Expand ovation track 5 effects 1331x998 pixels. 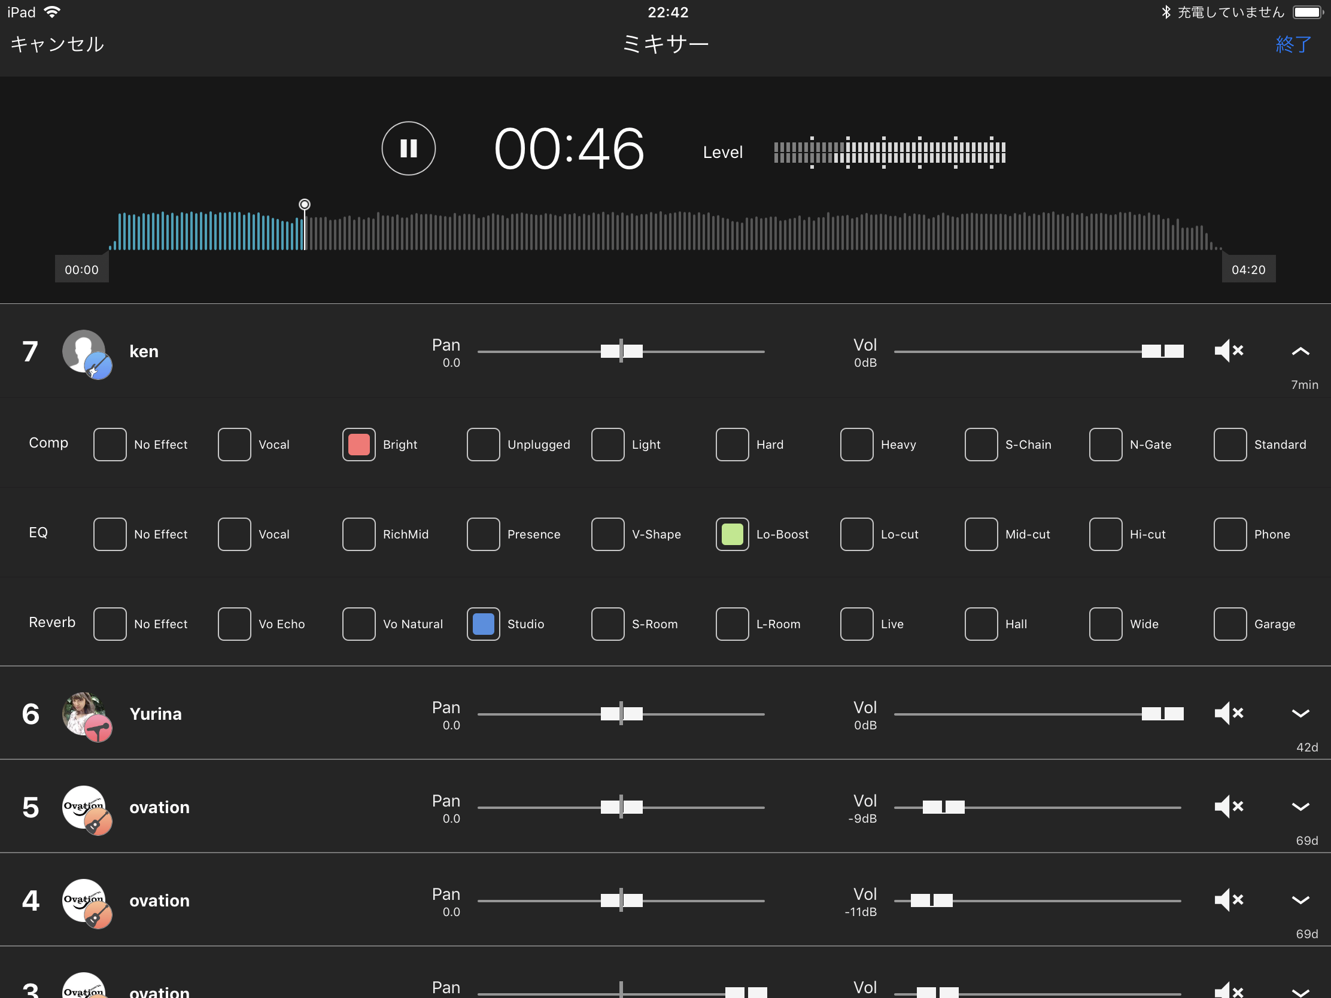click(1300, 807)
